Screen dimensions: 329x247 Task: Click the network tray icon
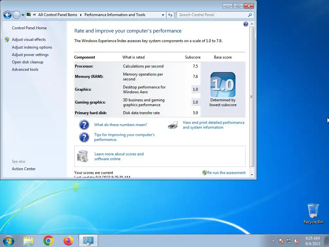[x=289, y=241]
